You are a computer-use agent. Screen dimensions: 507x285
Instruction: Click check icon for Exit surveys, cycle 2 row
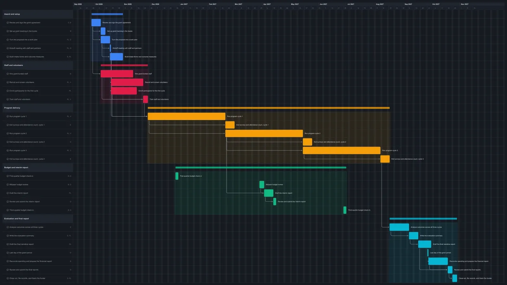pos(8,142)
